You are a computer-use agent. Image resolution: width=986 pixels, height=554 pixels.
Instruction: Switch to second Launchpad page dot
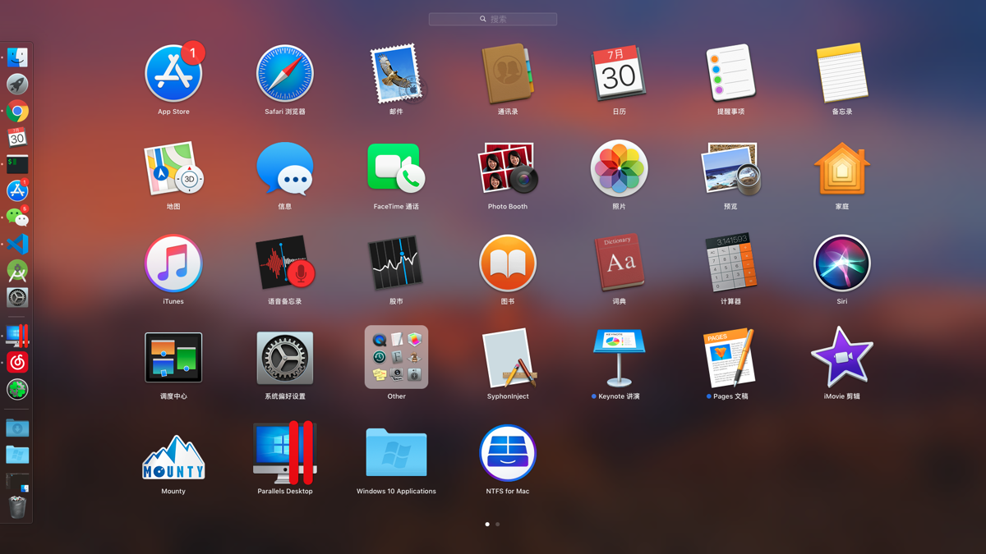(497, 524)
